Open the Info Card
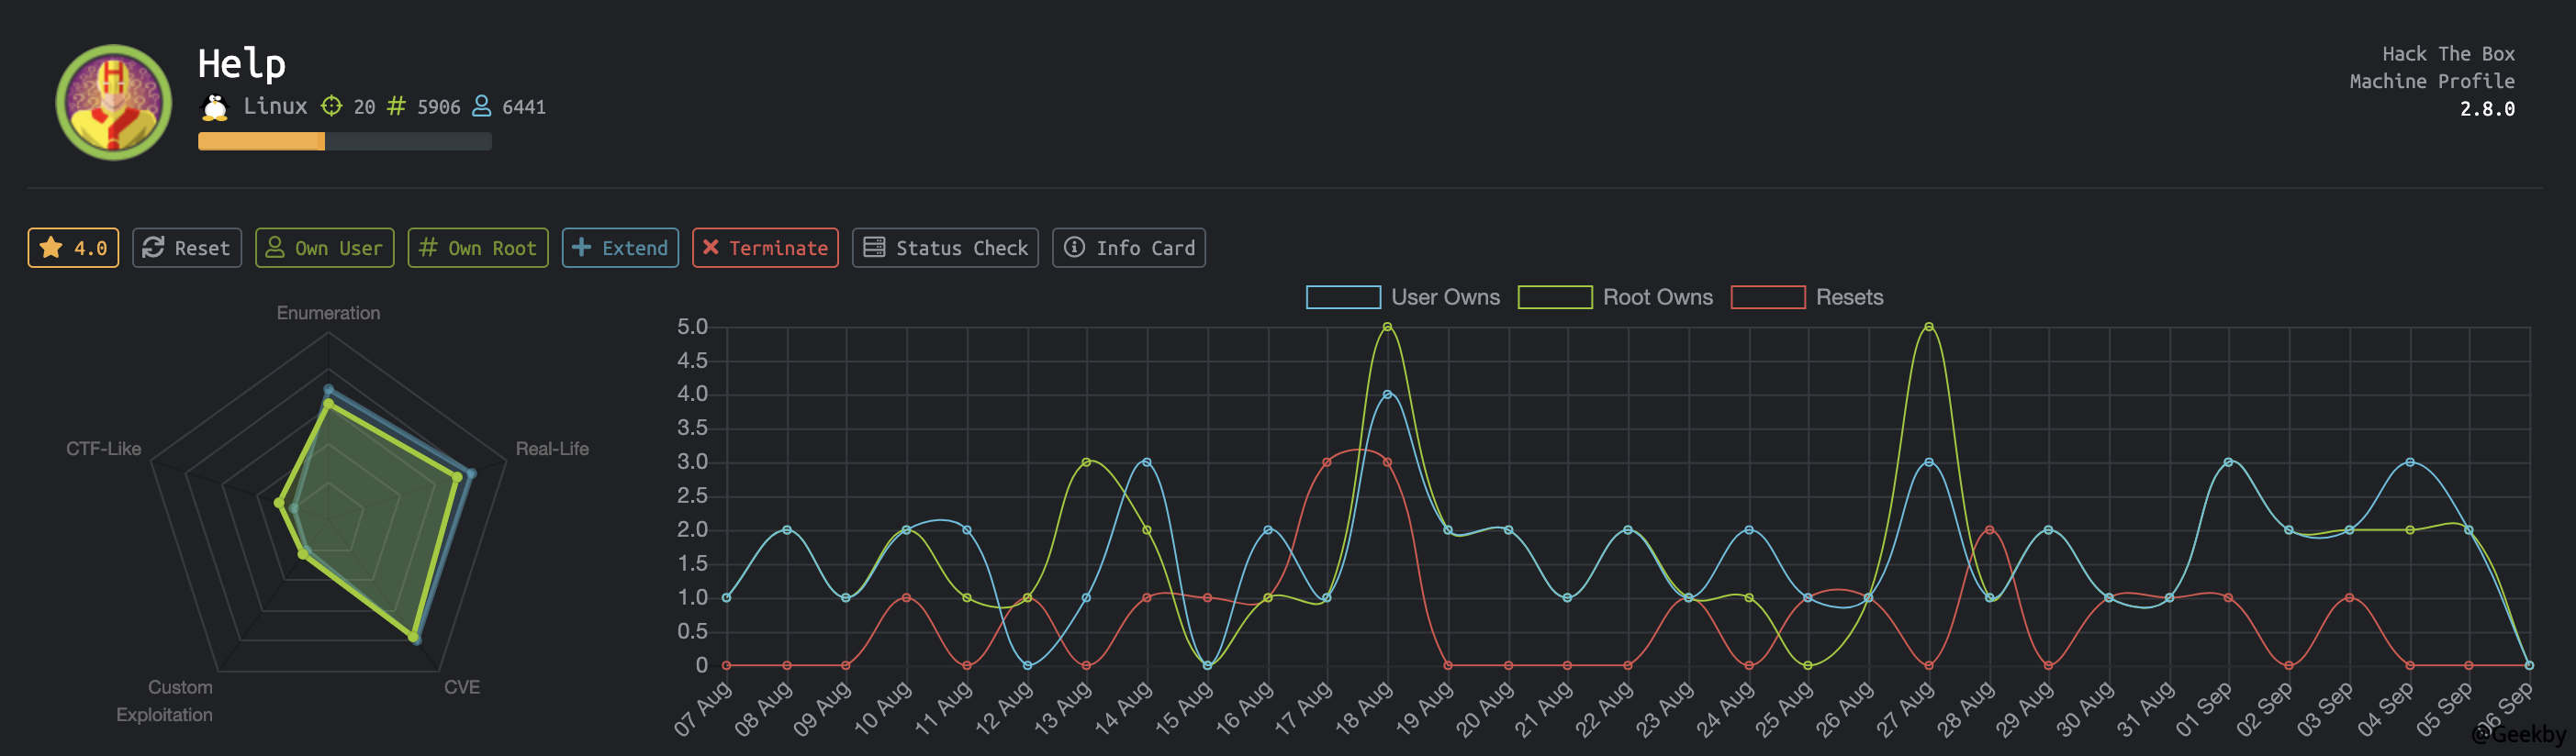This screenshot has width=2576, height=756. click(1128, 248)
